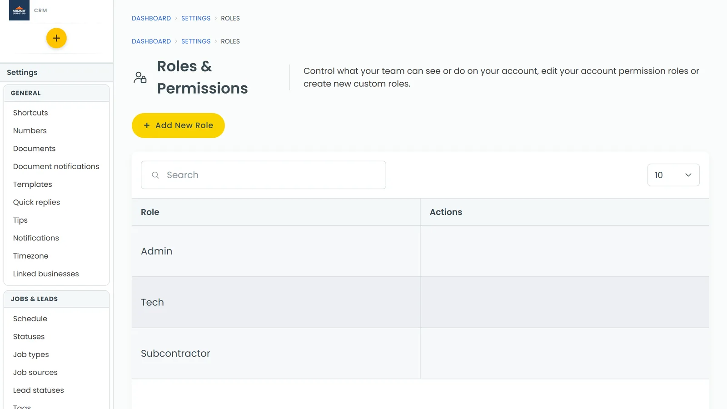
Task: Open Documents settings
Action: 35,149
